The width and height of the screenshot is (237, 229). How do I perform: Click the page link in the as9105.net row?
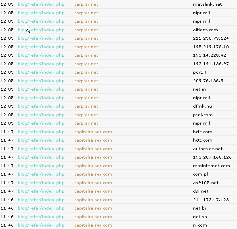pyautogui.click(x=41, y=182)
